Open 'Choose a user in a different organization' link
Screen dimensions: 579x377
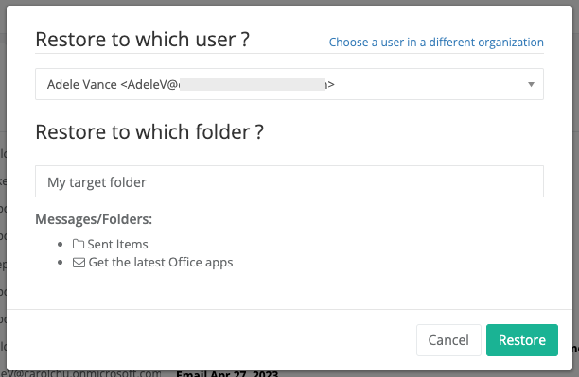(436, 43)
